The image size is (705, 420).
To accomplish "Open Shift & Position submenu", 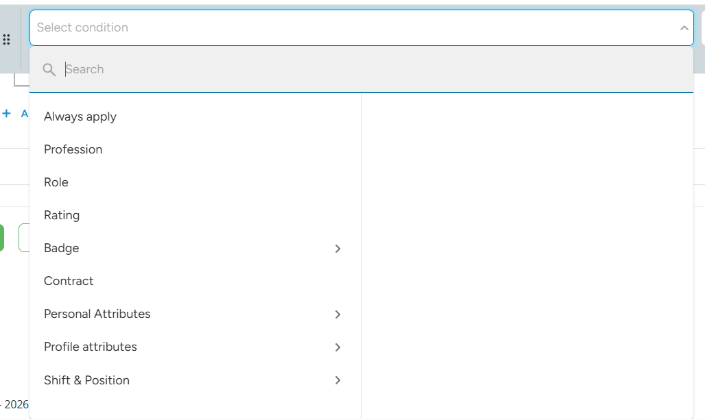I will (195, 380).
